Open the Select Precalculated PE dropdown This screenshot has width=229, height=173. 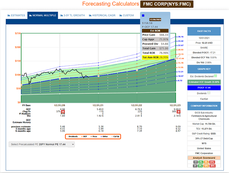point(42,144)
